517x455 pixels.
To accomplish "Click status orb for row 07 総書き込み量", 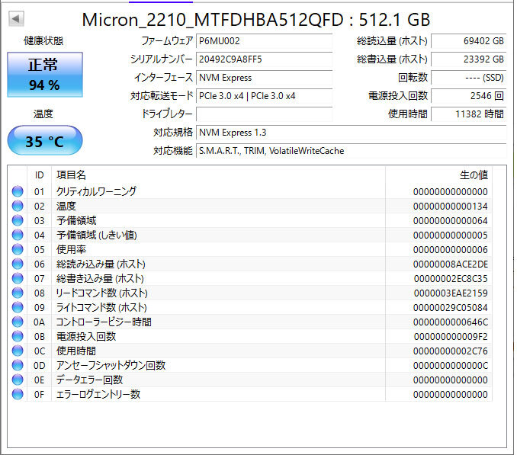I will click(x=18, y=278).
